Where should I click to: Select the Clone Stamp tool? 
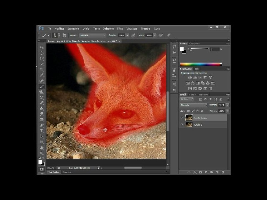pyautogui.click(x=41, y=92)
